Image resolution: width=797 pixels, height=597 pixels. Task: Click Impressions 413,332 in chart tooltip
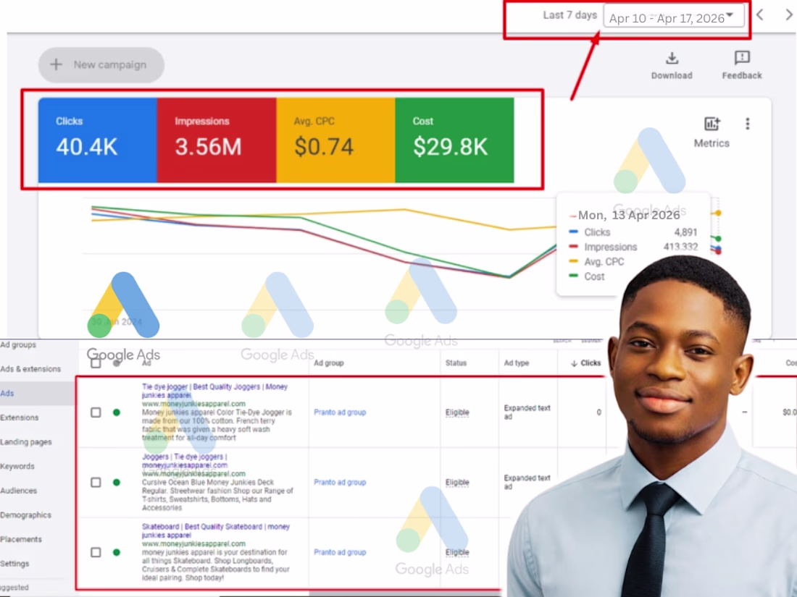(680, 247)
